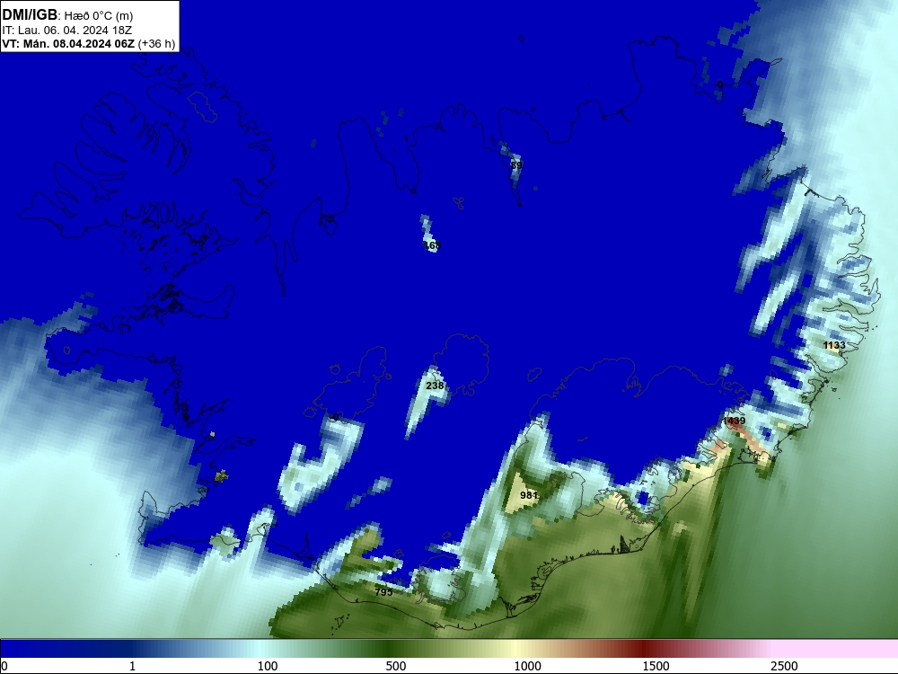898x674 pixels.
Task: Click the map value label 981
Action: coord(529,495)
